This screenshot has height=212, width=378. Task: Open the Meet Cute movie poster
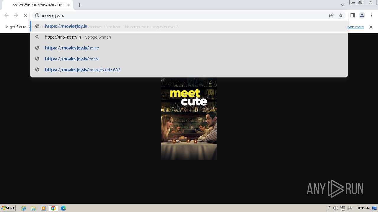(x=189, y=119)
